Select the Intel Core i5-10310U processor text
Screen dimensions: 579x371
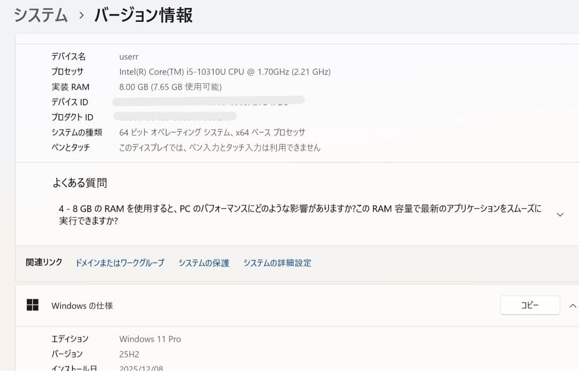225,72
